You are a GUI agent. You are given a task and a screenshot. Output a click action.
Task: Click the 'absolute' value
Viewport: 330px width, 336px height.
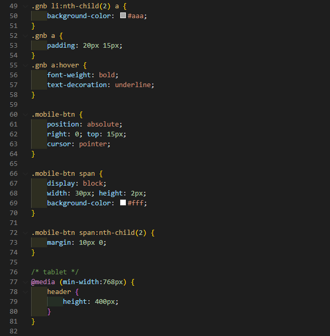[103, 124]
